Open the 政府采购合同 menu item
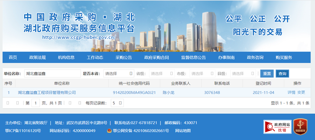Image resolution: width=315 pixels, height=140 pixels. pyautogui.click(x=157, y=57)
